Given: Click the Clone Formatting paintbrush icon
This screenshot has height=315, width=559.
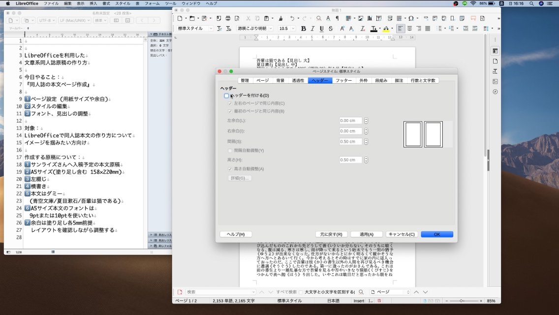Looking at the screenshot, I should point(280,18).
